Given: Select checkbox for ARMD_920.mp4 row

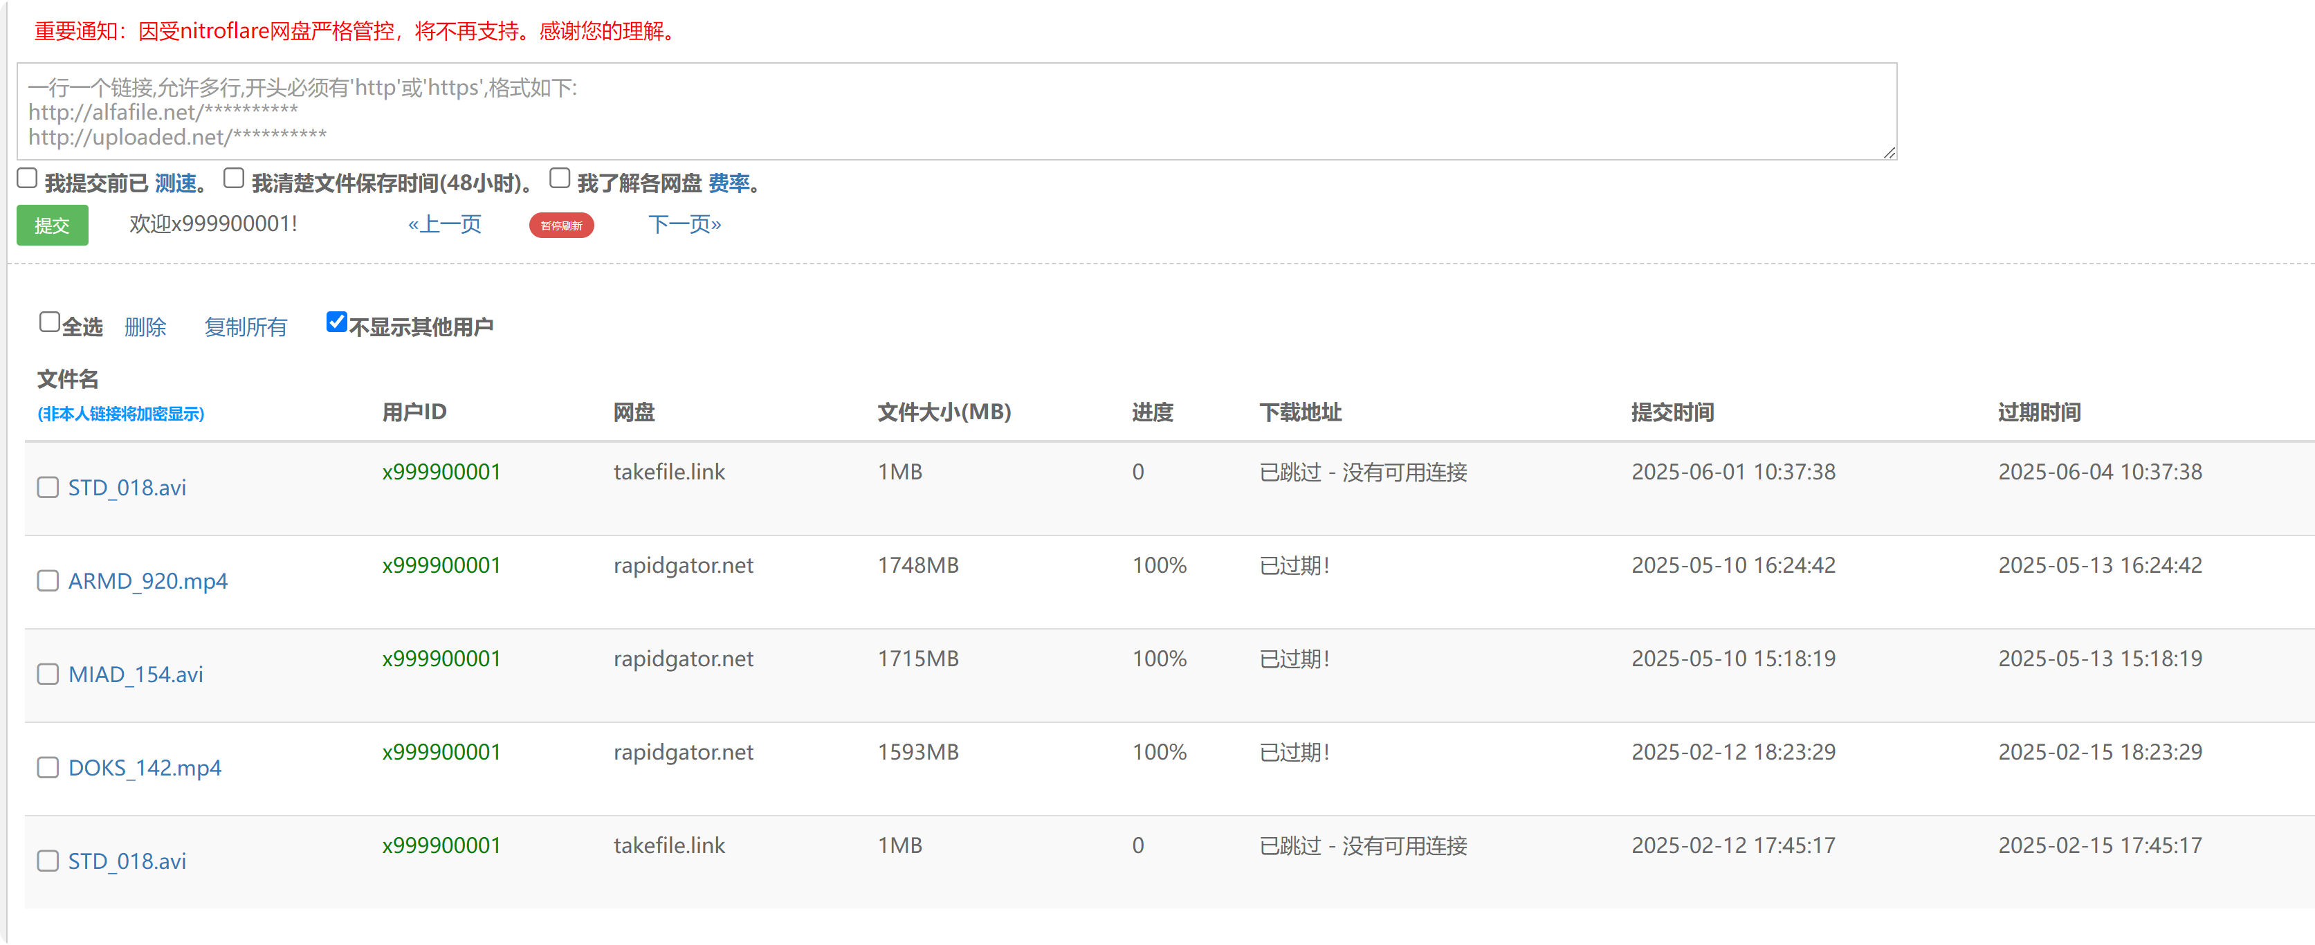Looking at the screenshot, I should [48, 581].
